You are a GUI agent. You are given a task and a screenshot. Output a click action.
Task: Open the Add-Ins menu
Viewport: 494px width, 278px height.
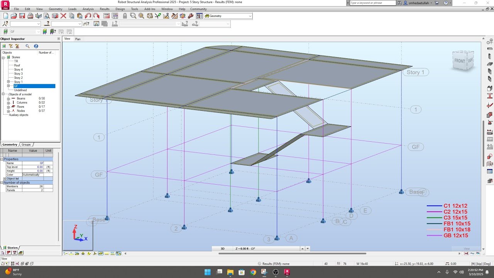coord(150,9)
